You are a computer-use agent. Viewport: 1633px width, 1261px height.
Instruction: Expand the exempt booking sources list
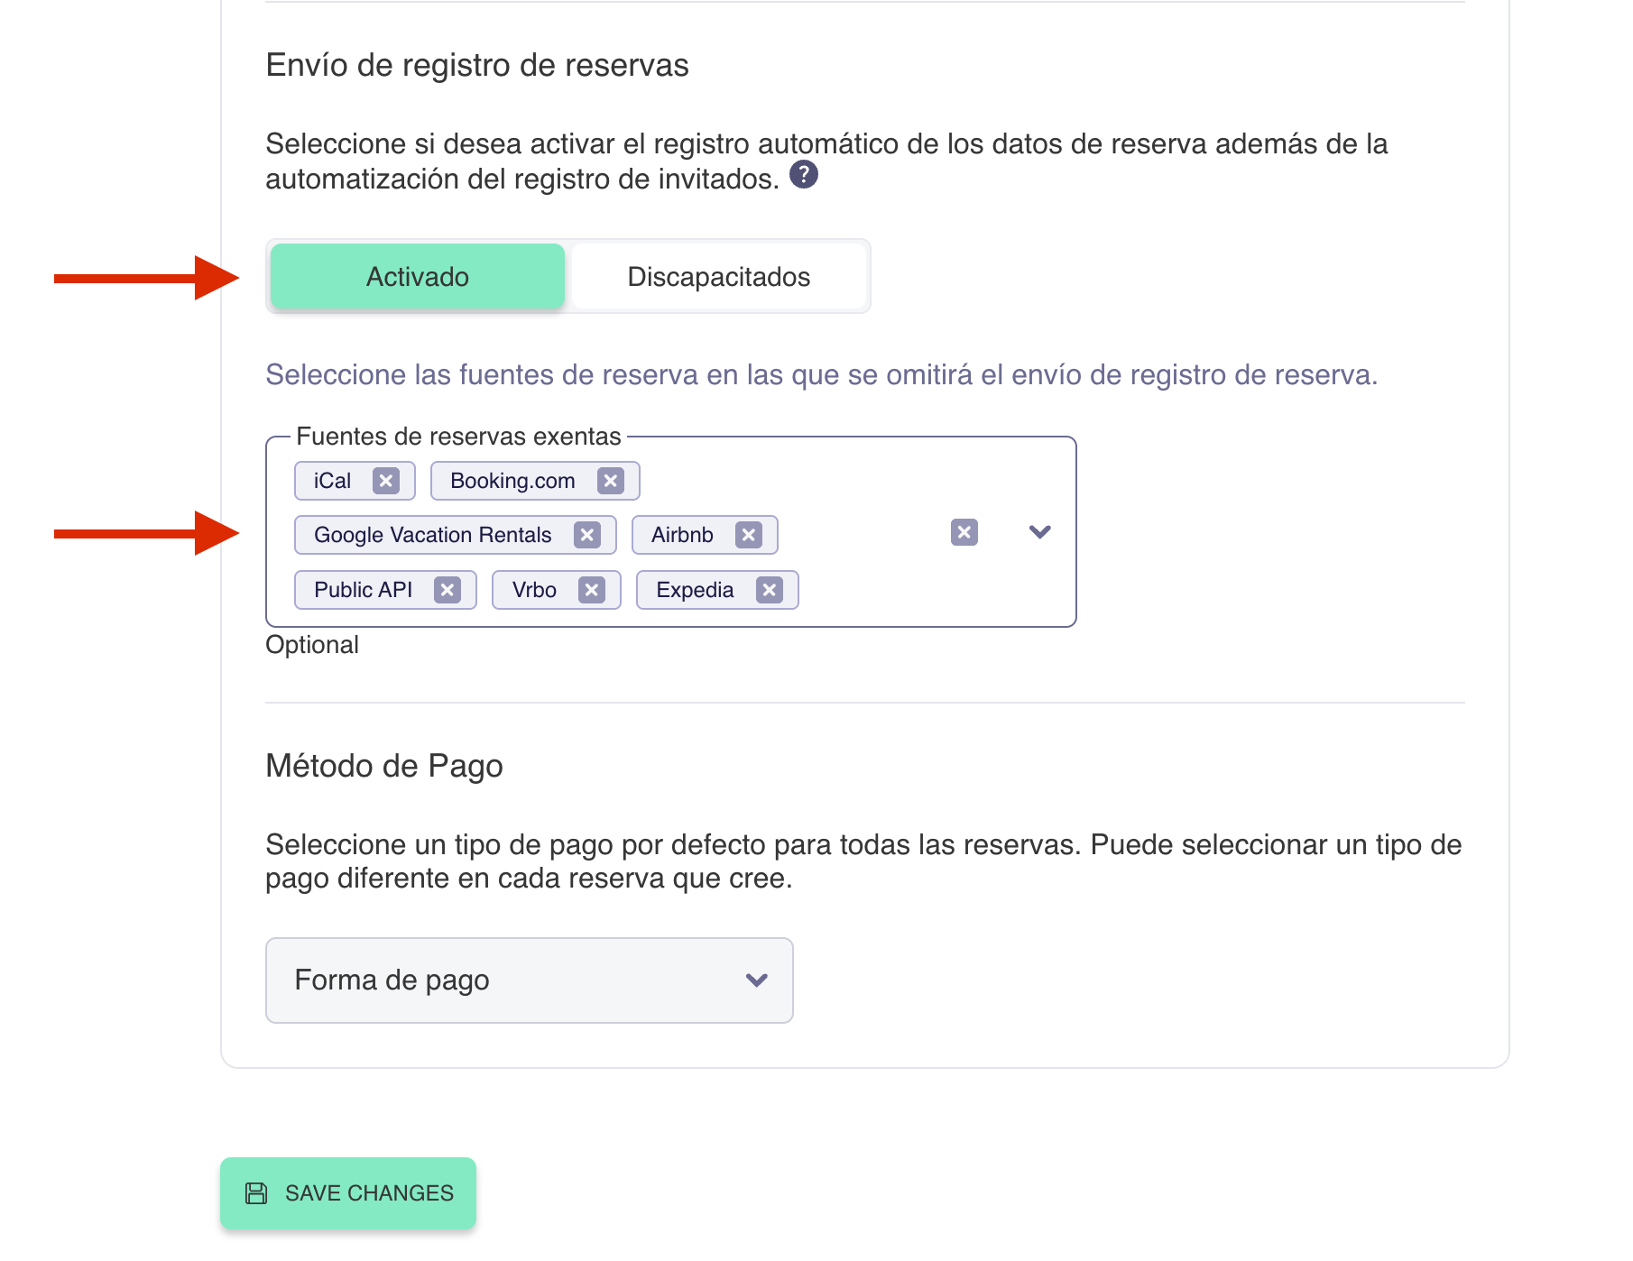[x=1039, y=532]
